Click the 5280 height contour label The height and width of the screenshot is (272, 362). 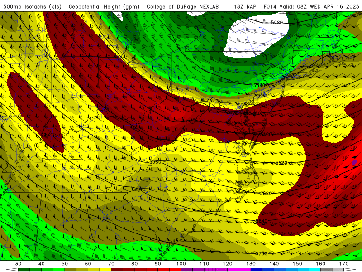pos(277,23)
